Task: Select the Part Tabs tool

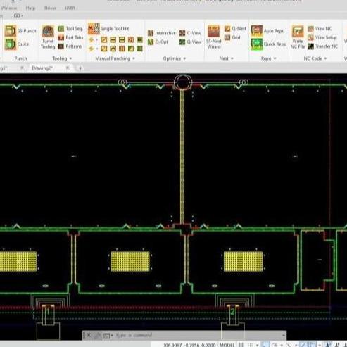Action: [x=70, y=37]
